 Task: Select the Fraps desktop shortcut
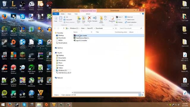(x=40, y=81)
